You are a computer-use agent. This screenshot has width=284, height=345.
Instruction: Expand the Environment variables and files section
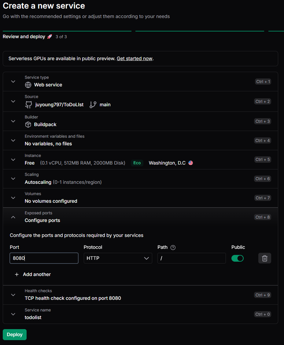click(x=13, y=140)
